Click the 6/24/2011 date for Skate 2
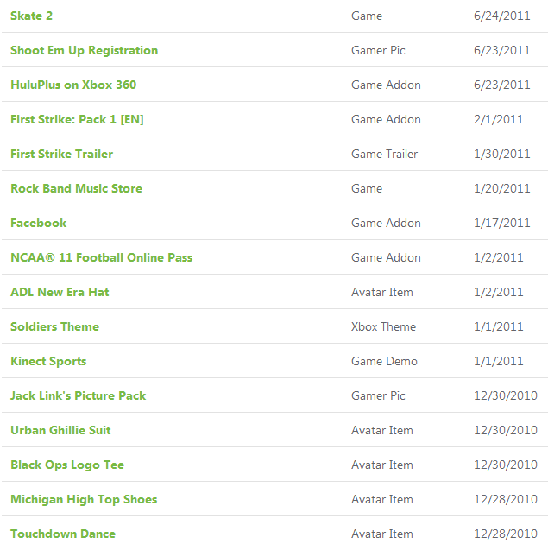Screen dimensions: 548x550 pyautogui.click(x=501, y=16)
